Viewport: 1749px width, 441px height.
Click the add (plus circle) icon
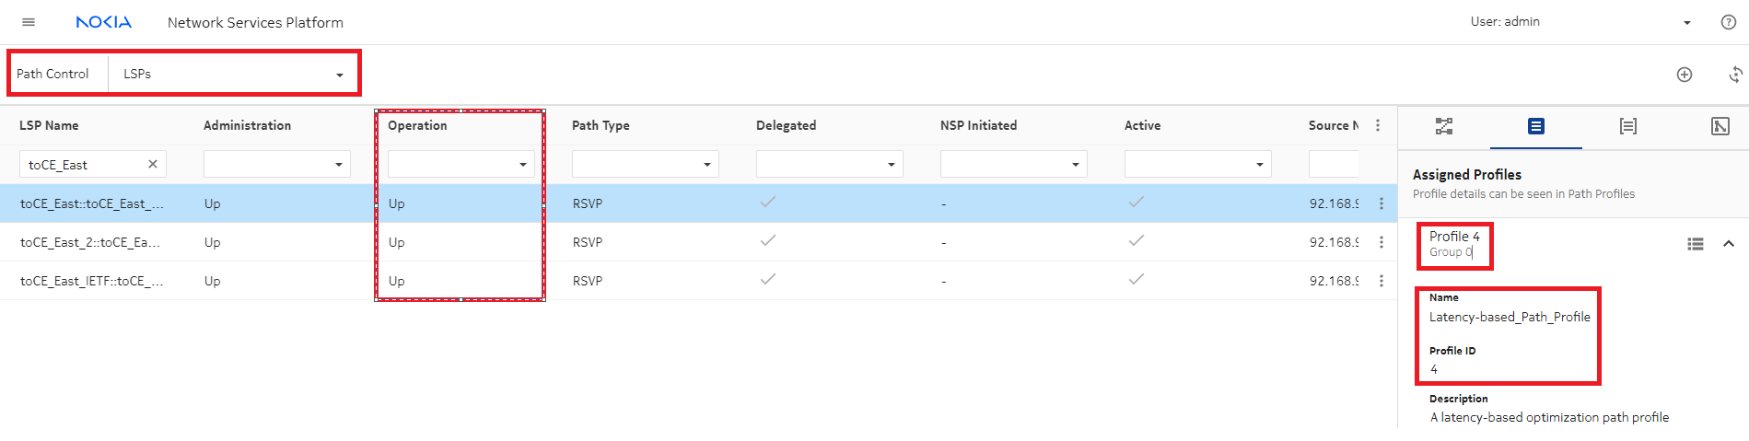tap(1684, 75)
